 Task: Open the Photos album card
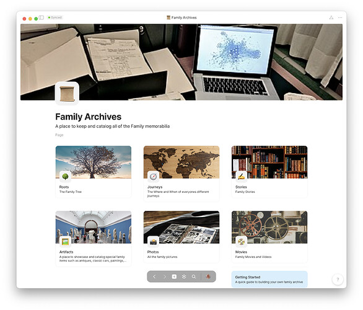181,237
